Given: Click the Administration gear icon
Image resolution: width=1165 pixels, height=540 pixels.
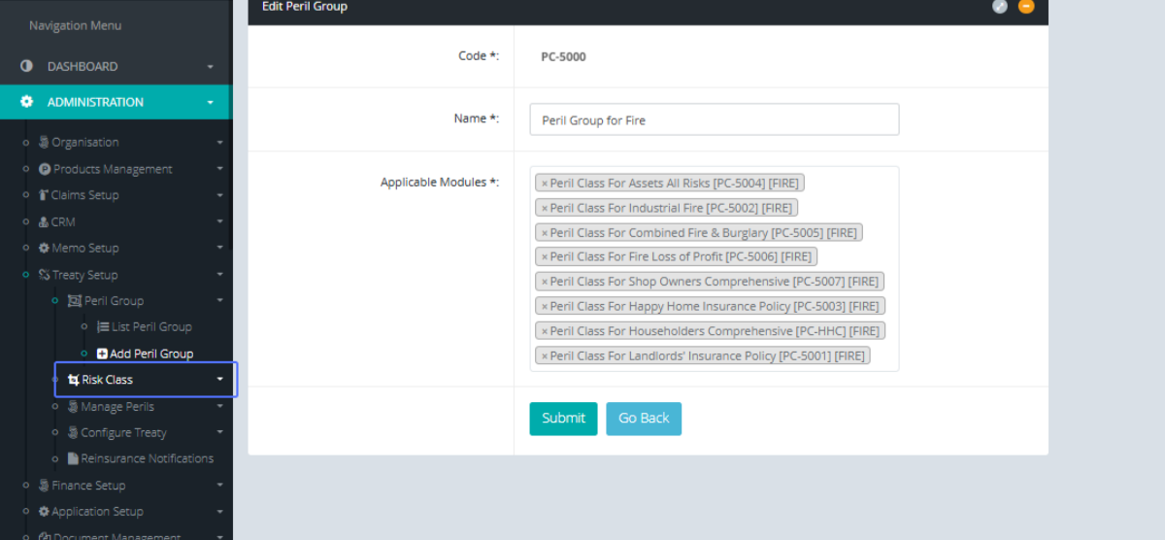Looking at the screenshot, I should pos(26,102).
